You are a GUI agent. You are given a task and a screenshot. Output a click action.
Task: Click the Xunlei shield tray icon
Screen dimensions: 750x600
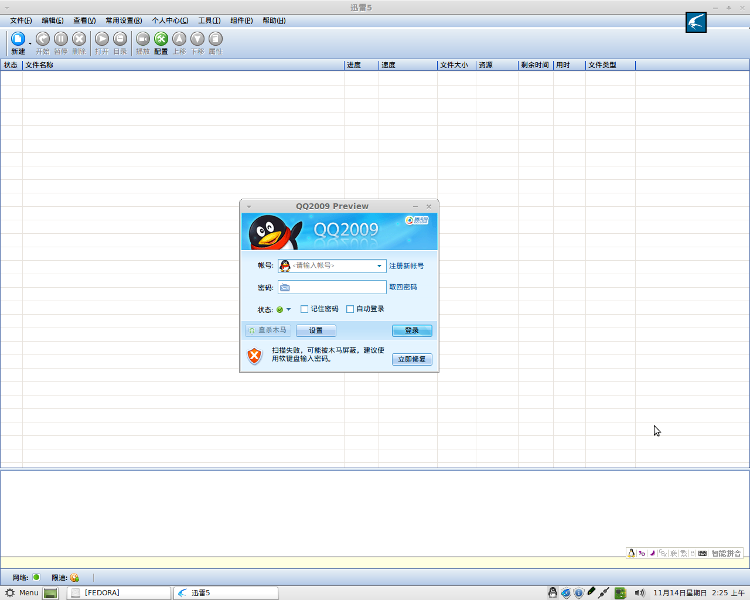tap(566, 593)
